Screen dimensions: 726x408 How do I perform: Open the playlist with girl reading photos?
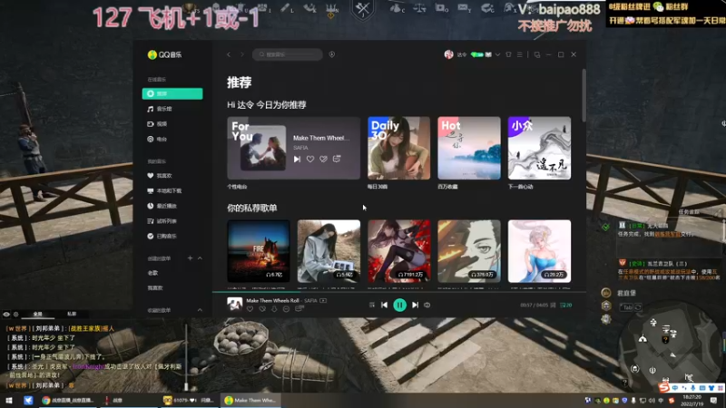(329, 251)
